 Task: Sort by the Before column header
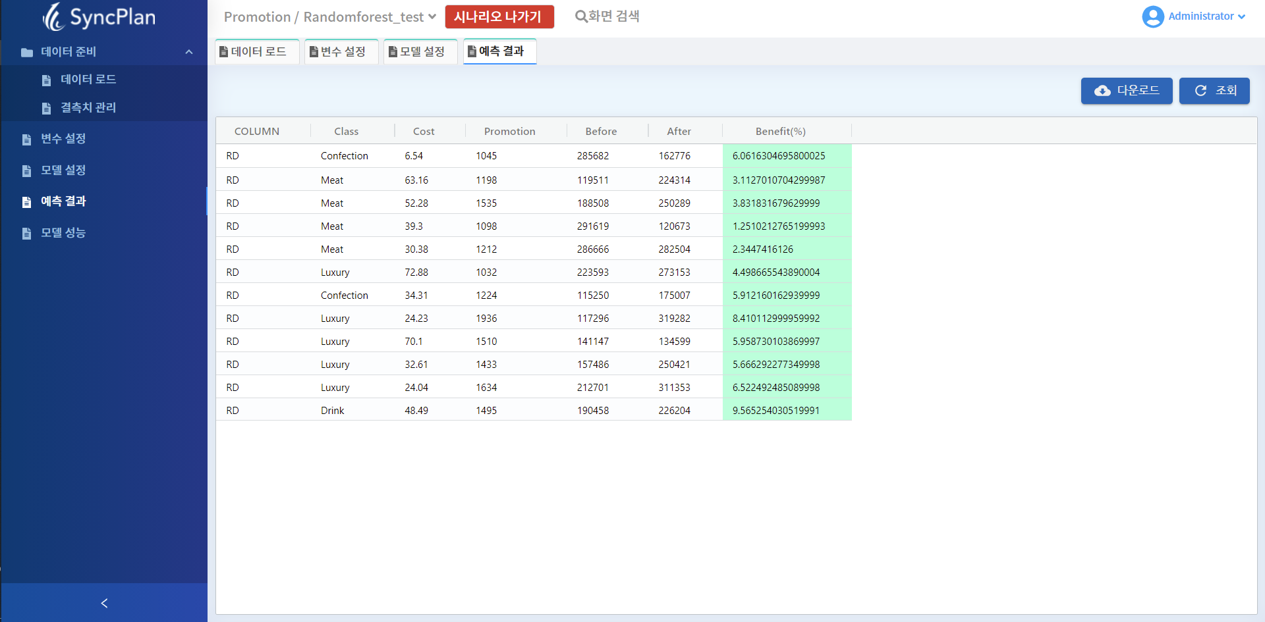(x=602, y=132)
